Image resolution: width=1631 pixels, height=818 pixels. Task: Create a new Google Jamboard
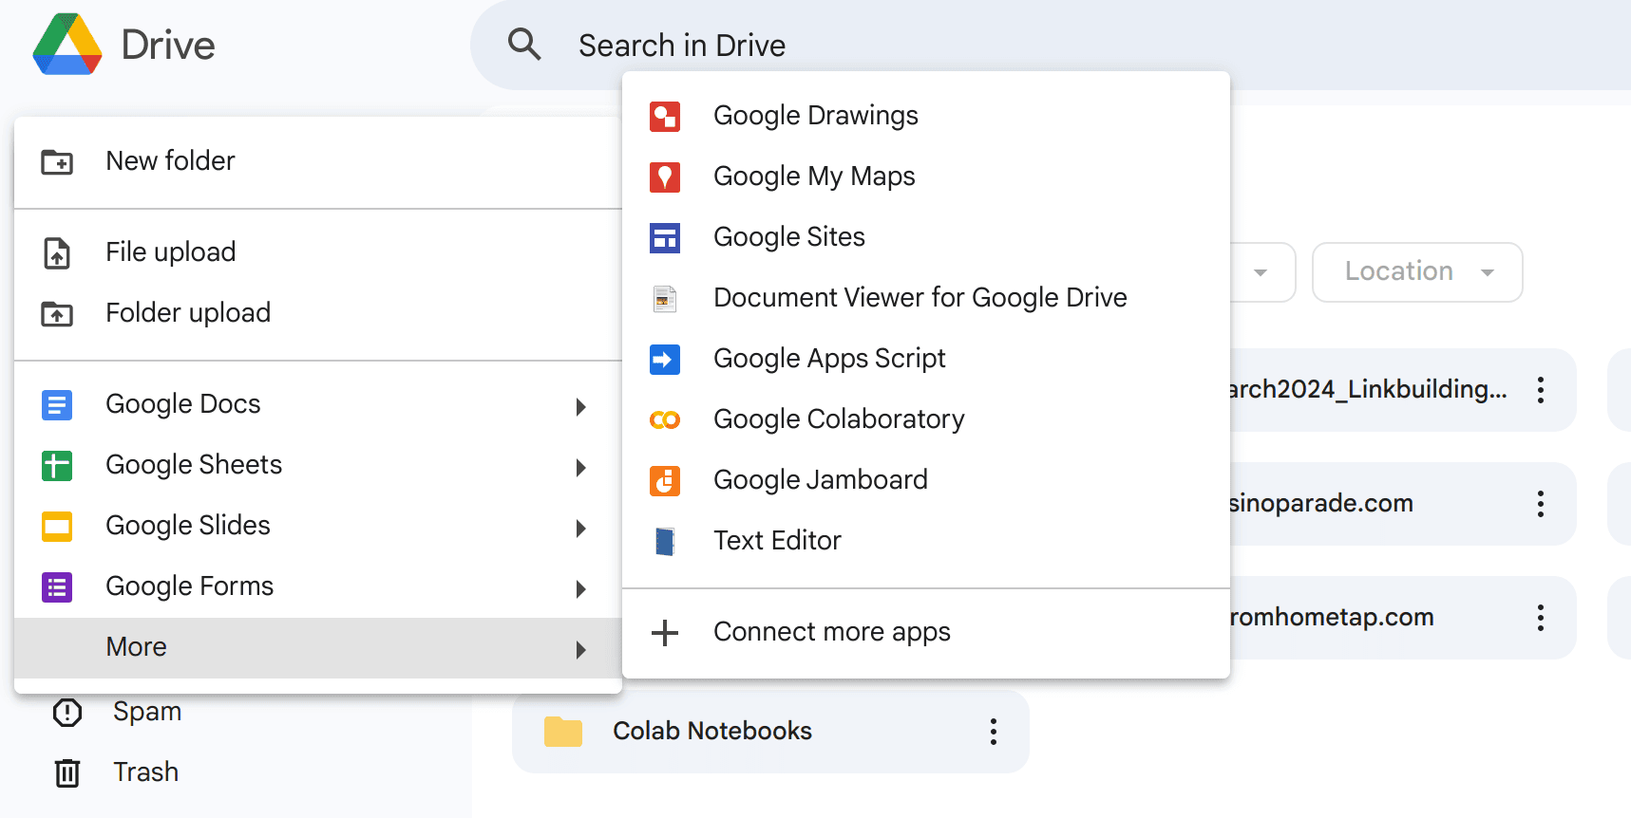[926, 481]
